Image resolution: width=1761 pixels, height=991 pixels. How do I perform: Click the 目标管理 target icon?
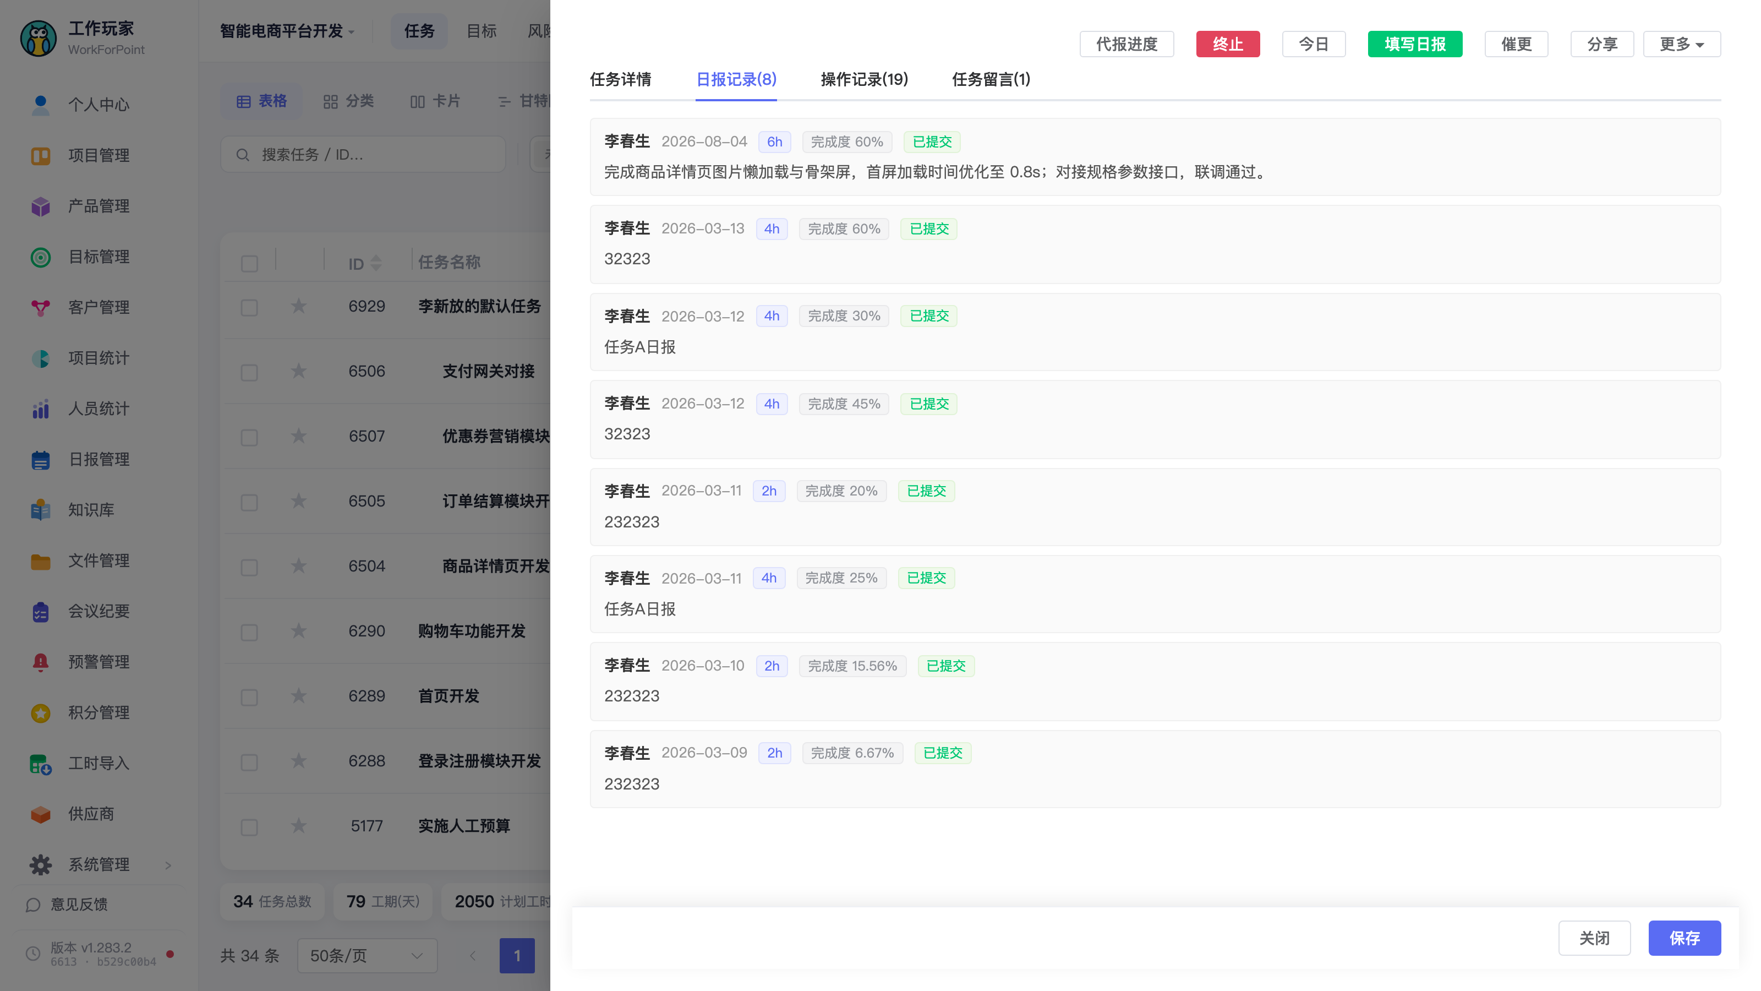click(x=40, y=257)
